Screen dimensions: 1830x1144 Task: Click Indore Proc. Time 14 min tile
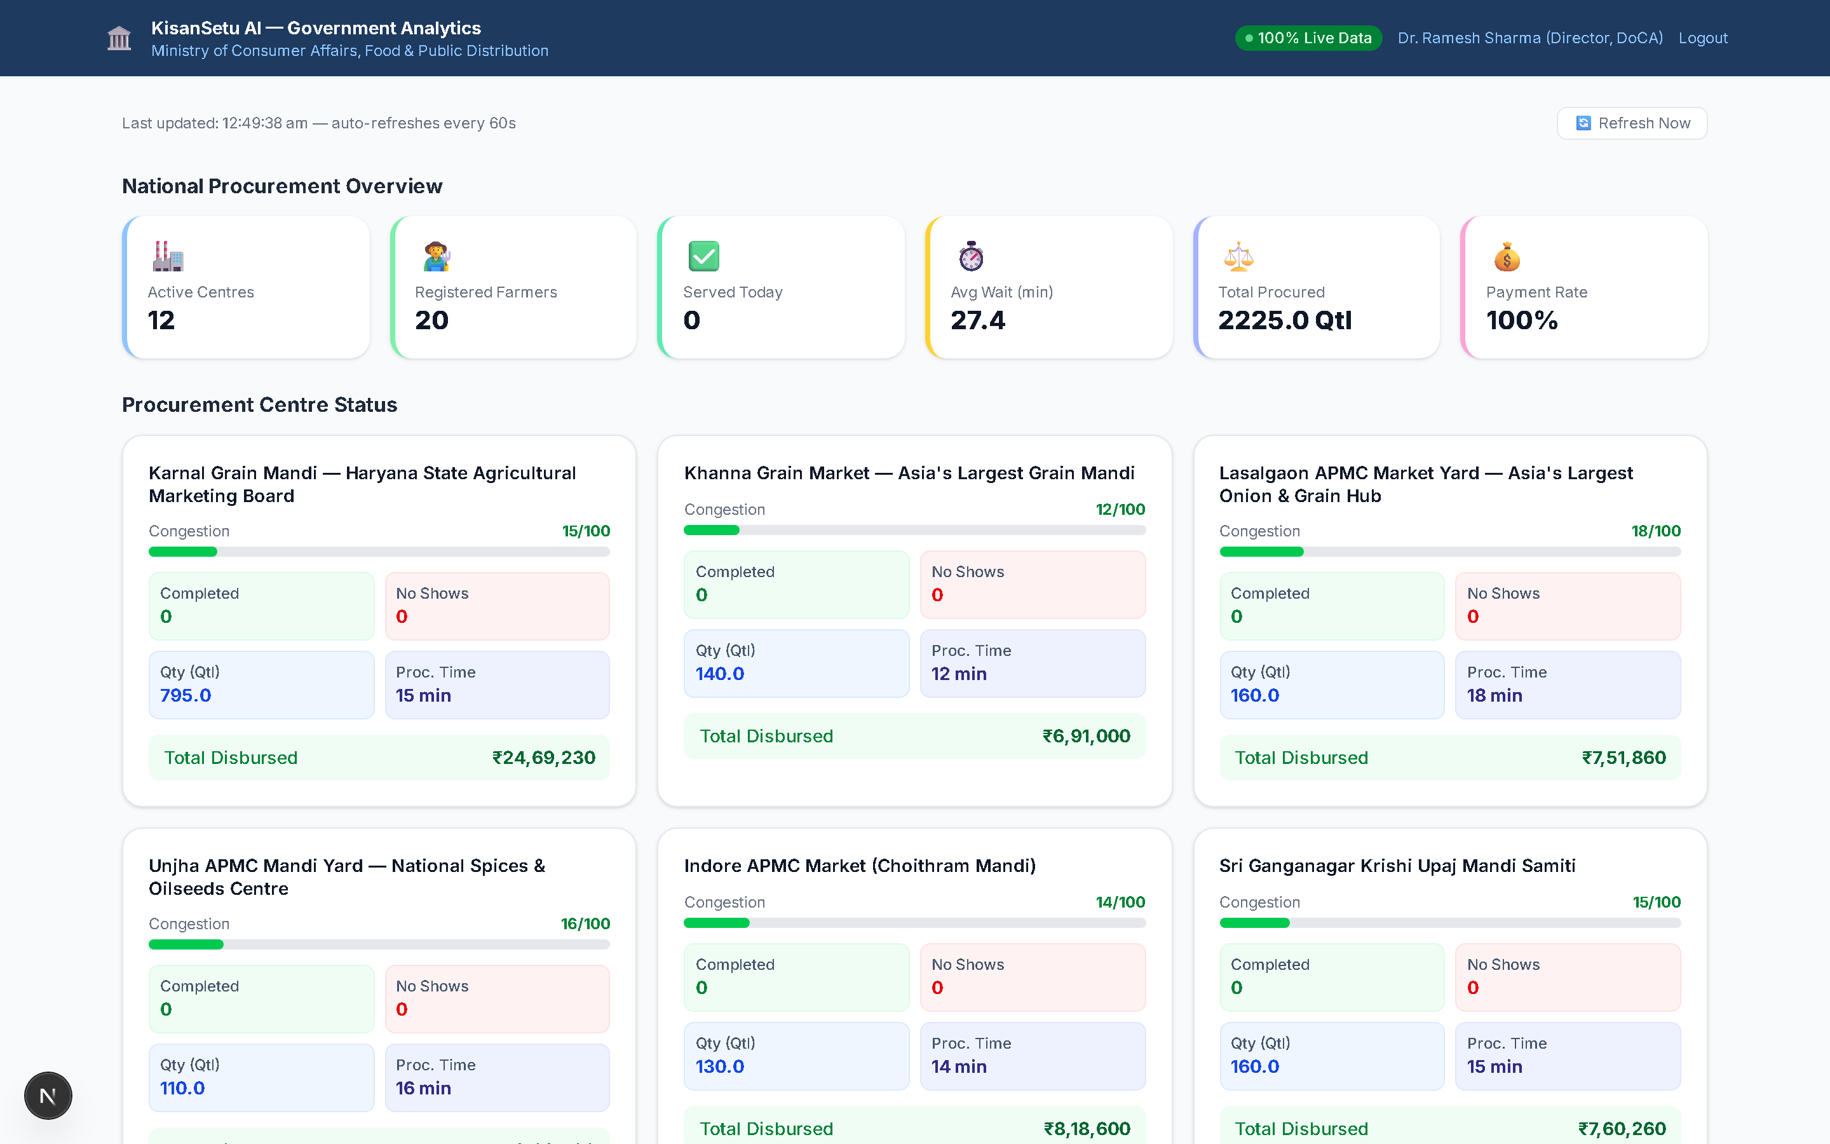point(1032,1056)
